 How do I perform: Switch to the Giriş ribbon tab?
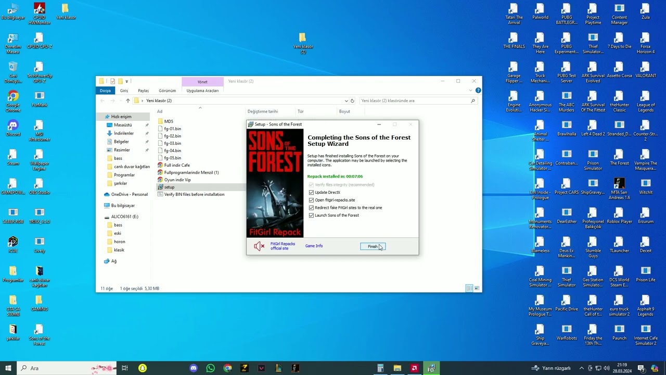[x=124, y=91]
